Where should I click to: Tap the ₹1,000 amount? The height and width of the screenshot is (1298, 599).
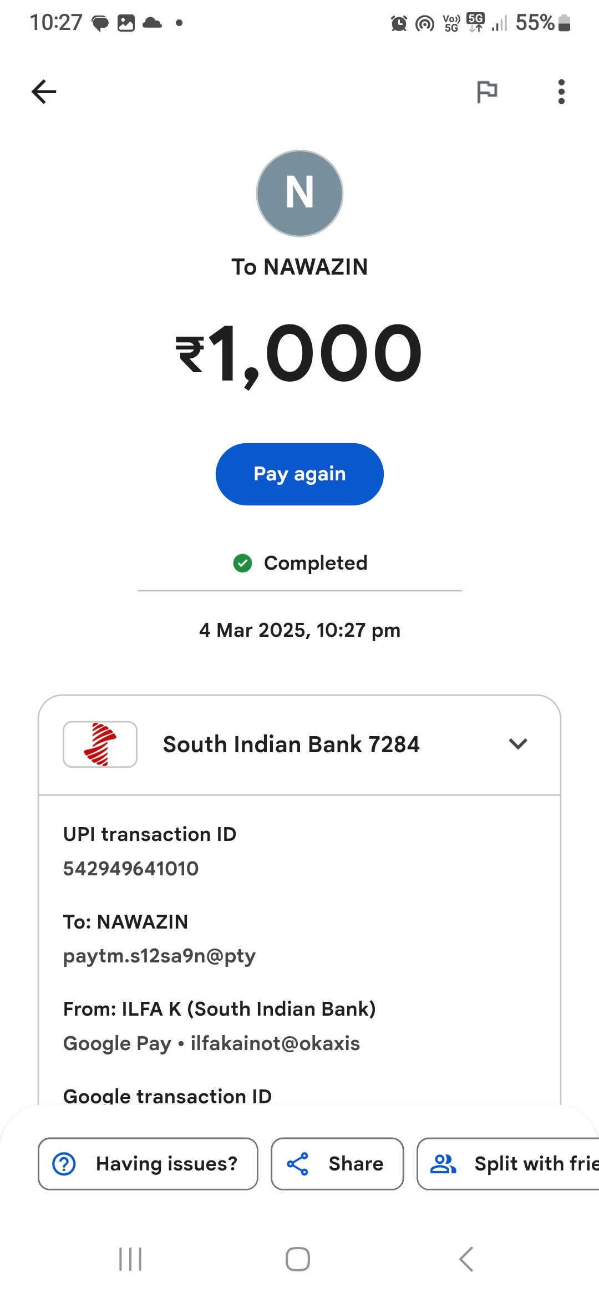tap(299, 354)
